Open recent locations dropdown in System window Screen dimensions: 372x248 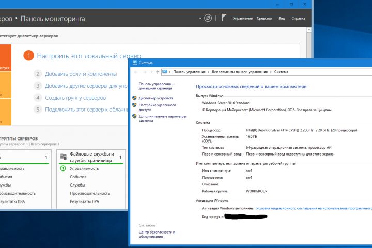(151, 72)
